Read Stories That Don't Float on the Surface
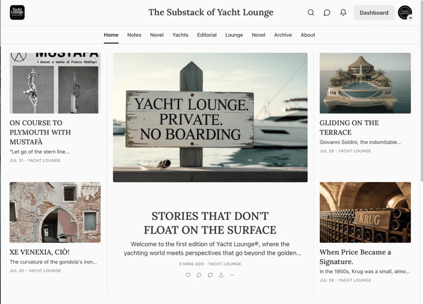 pos(210,223)
